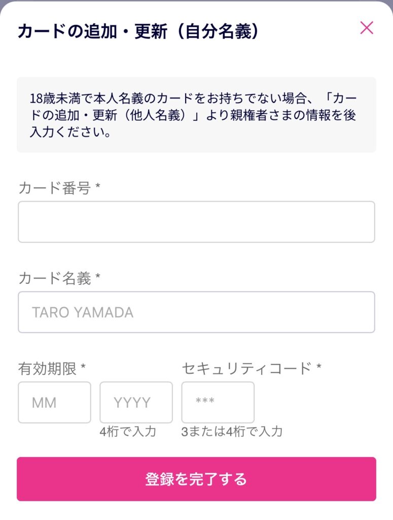The height and width of the screenshot is (520, 393).
Task: Click the MM expiry month field
Action: (x=54, y=403)
